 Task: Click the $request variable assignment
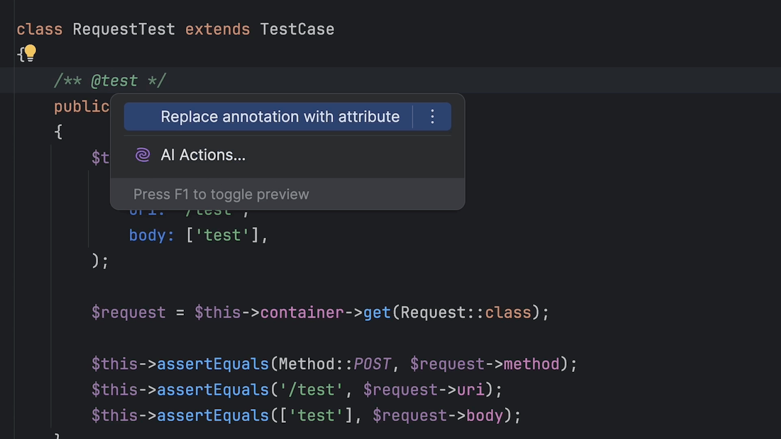(x=129, y=313)
